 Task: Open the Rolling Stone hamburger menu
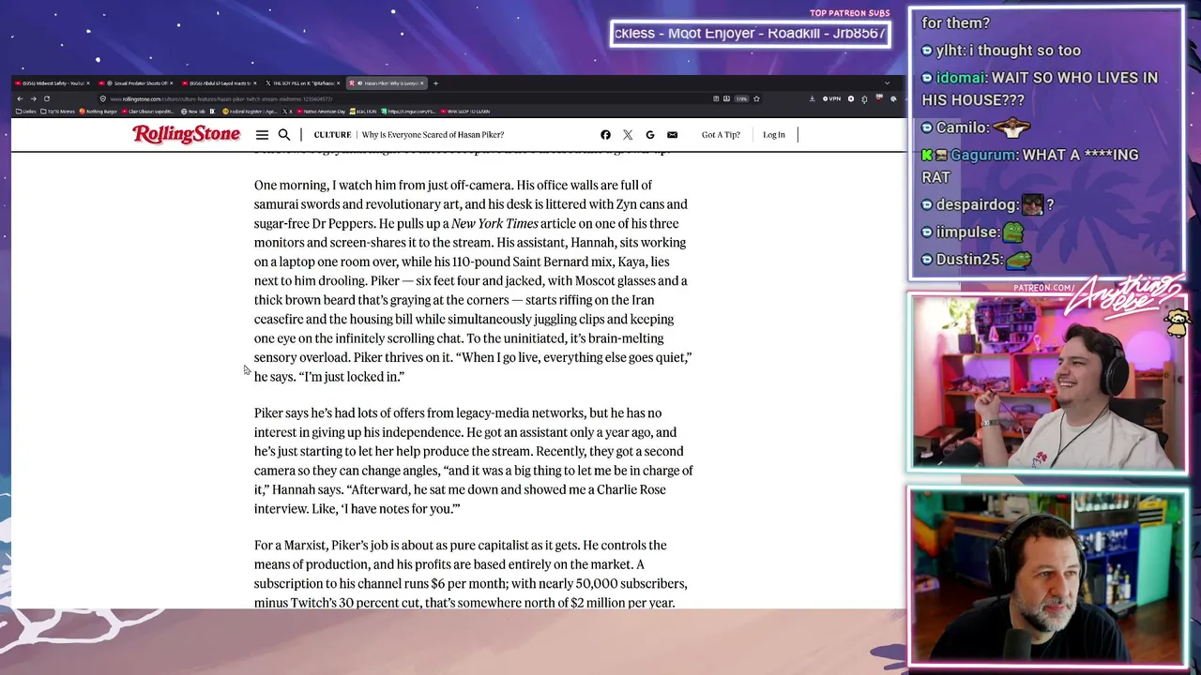click(x=262, y=135)
